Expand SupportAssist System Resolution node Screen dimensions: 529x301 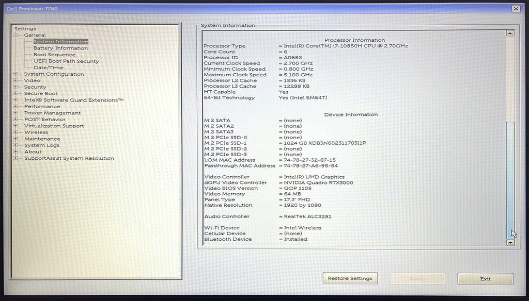click(15, 158)
